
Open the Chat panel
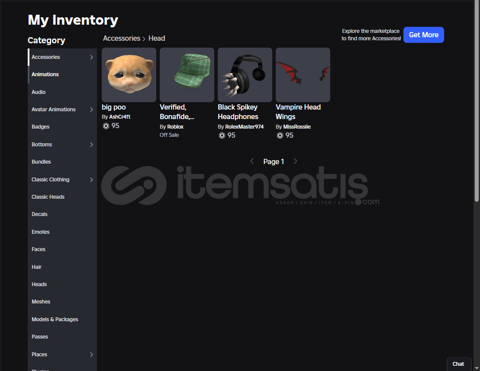[458, 364]
